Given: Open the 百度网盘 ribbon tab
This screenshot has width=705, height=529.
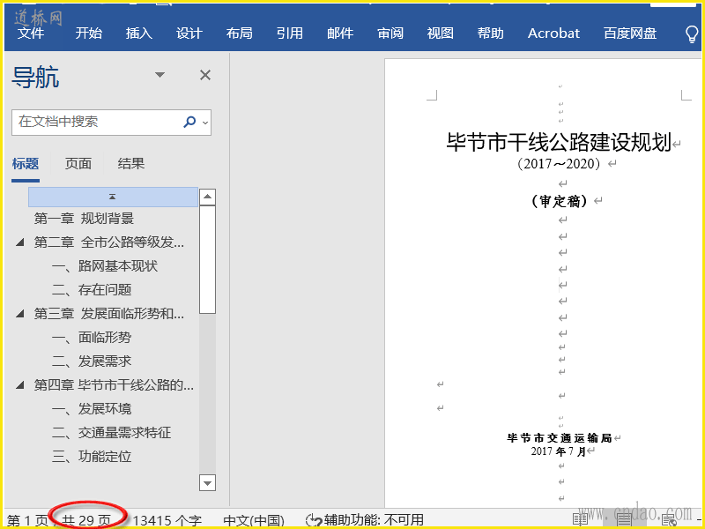Looking at the screenshot, I should pyautogui.click(x=630, y=33).
